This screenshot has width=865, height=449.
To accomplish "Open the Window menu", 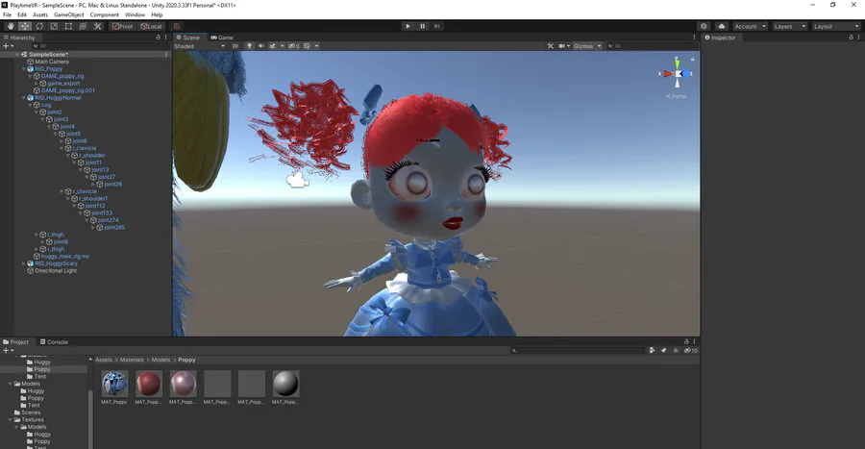I will (x=135, y=14).
